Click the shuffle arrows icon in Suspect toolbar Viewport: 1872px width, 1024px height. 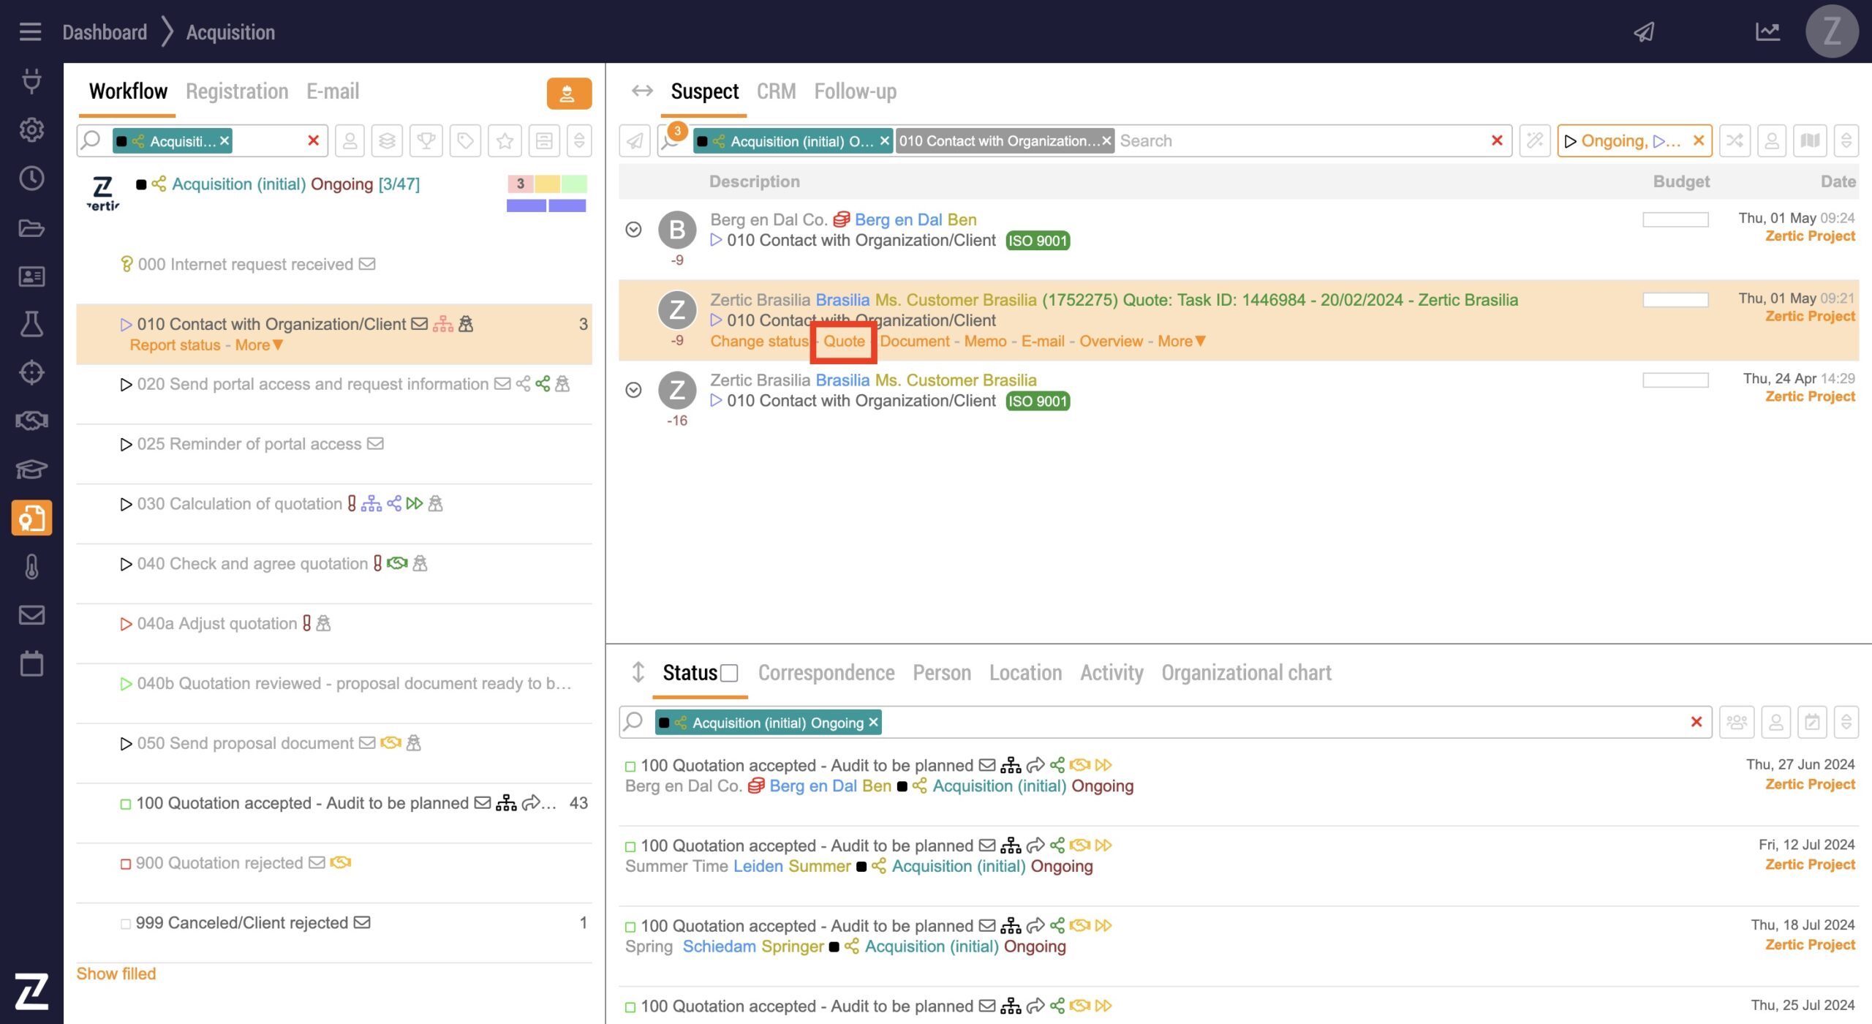click(x=1735, y=140)
